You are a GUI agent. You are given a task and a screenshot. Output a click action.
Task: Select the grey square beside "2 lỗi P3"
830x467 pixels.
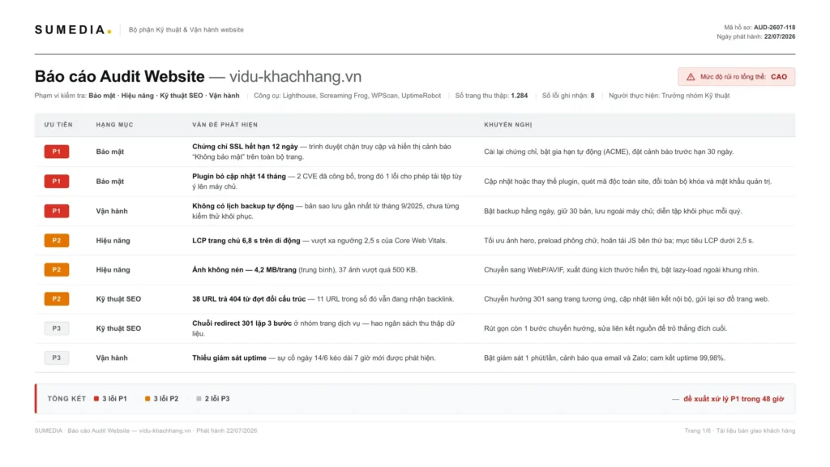pos(199,399)
